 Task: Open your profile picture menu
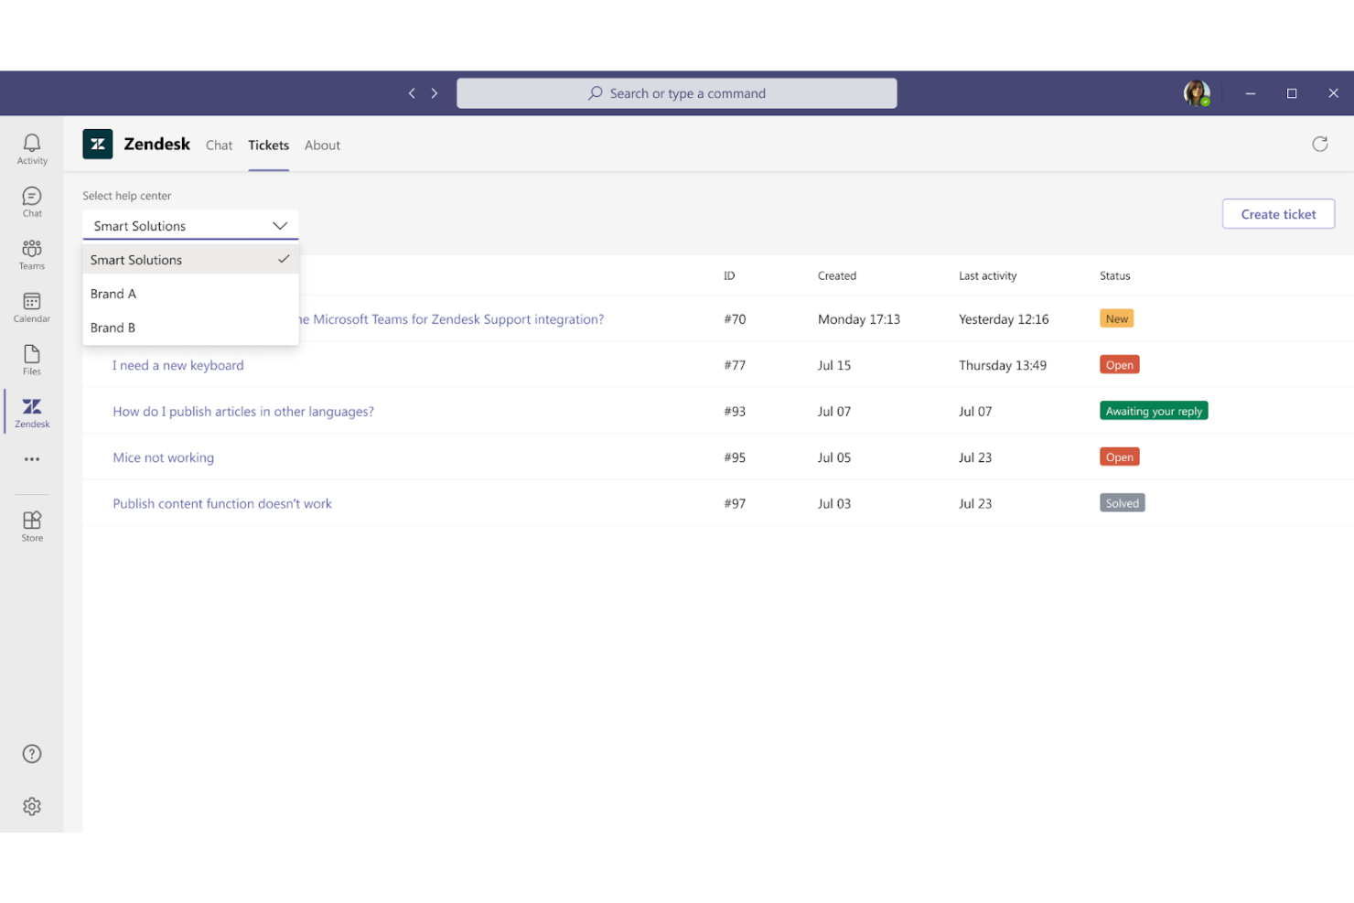1197,92
